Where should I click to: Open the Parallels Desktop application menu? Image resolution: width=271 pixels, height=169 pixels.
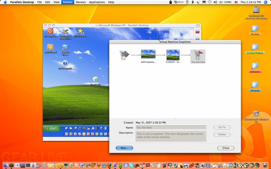point(22,2)
